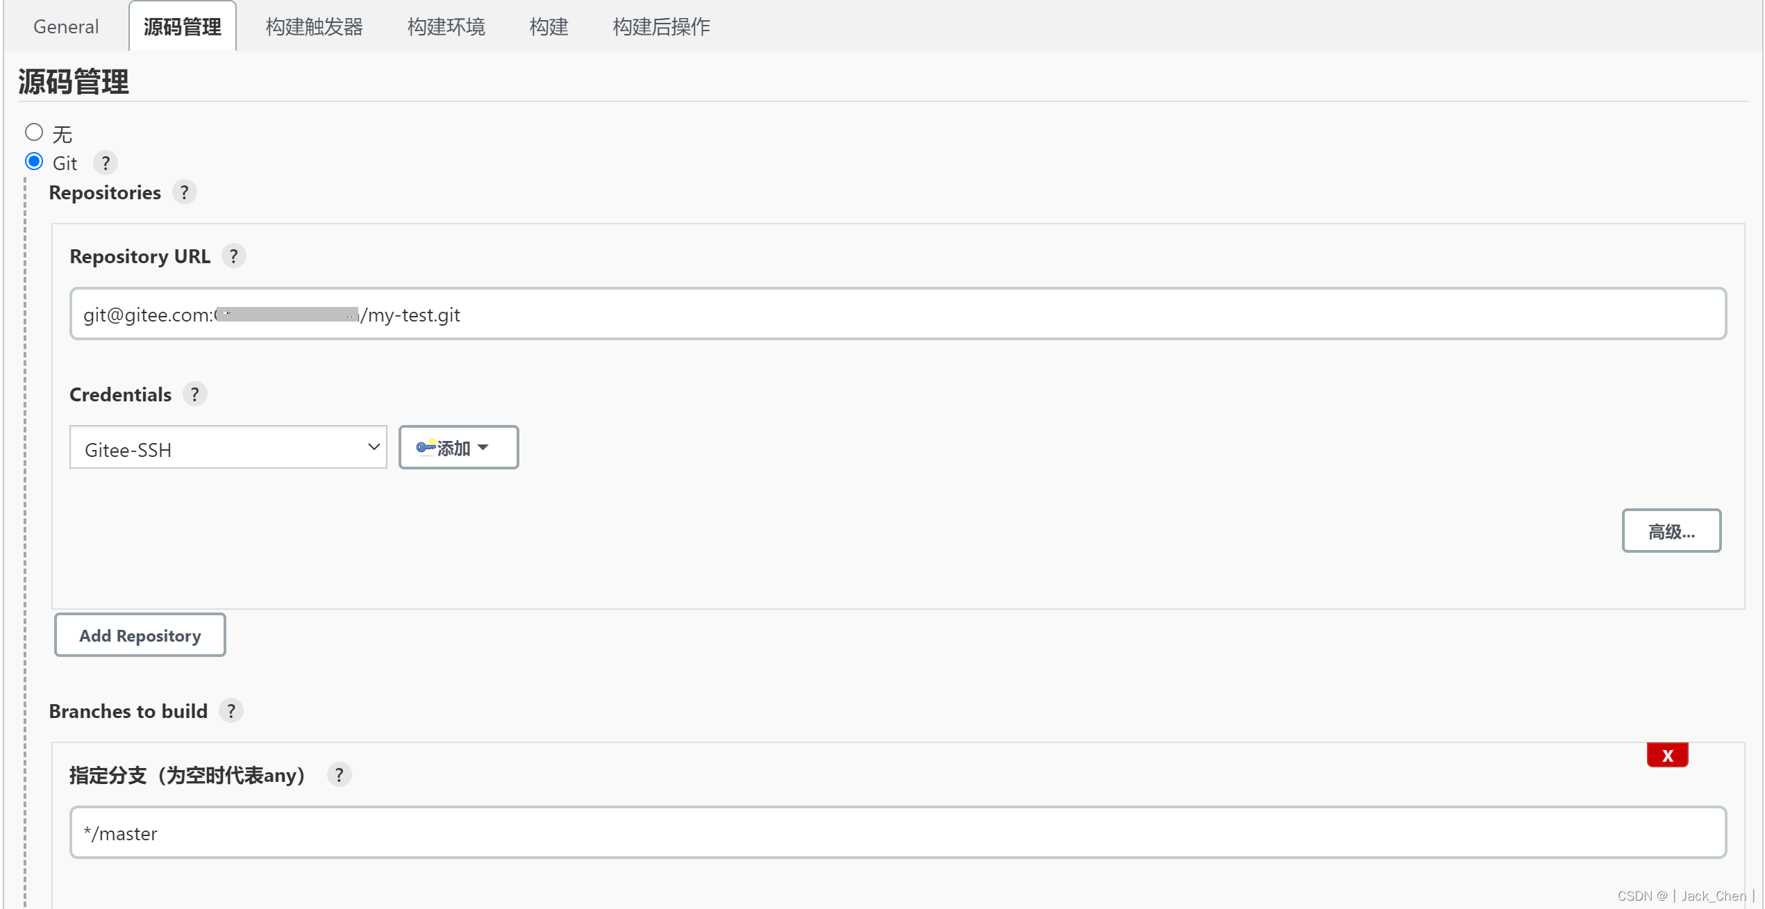Click Add Repository button
1765x909 pixels.
(x=140, y=635)
